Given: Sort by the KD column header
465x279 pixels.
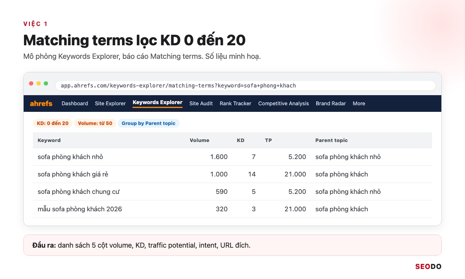Looking at the screenshot, I should (241, 140).
